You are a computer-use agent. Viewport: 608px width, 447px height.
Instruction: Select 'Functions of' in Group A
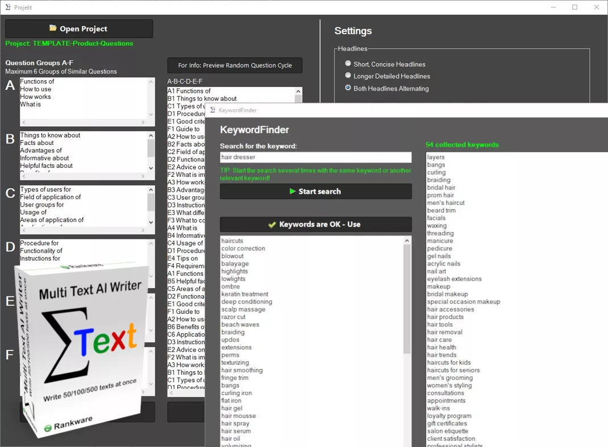pos(38,81)
